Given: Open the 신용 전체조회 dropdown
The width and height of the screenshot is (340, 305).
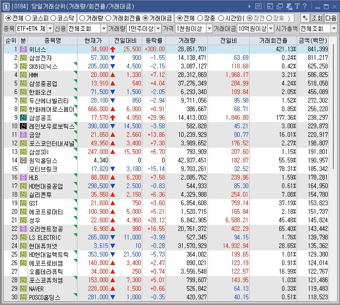Looking at the screenshot, I should (104, 29).
